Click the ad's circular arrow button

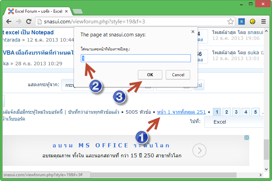pos(199,150)
